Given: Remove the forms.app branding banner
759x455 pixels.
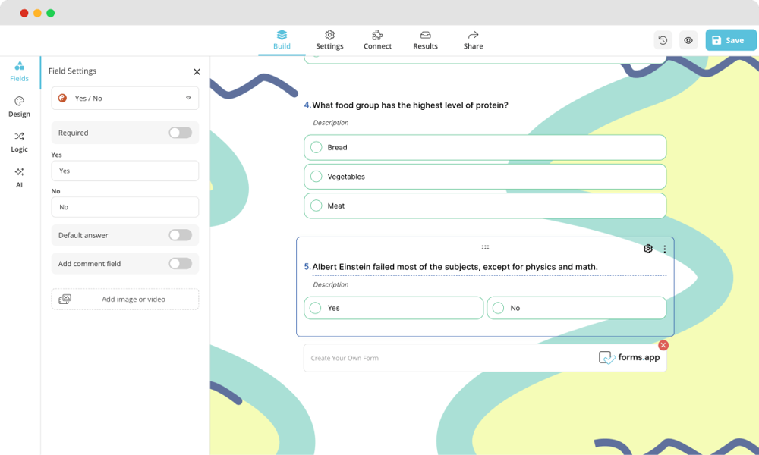Looking at the screenshot, I should coord(663,345).
